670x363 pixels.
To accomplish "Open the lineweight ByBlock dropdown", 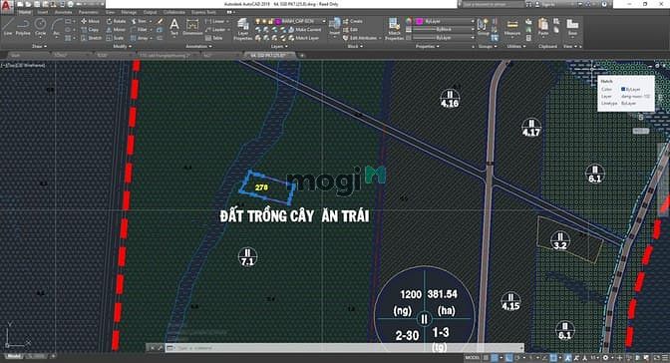I will (x=444, y=30).
